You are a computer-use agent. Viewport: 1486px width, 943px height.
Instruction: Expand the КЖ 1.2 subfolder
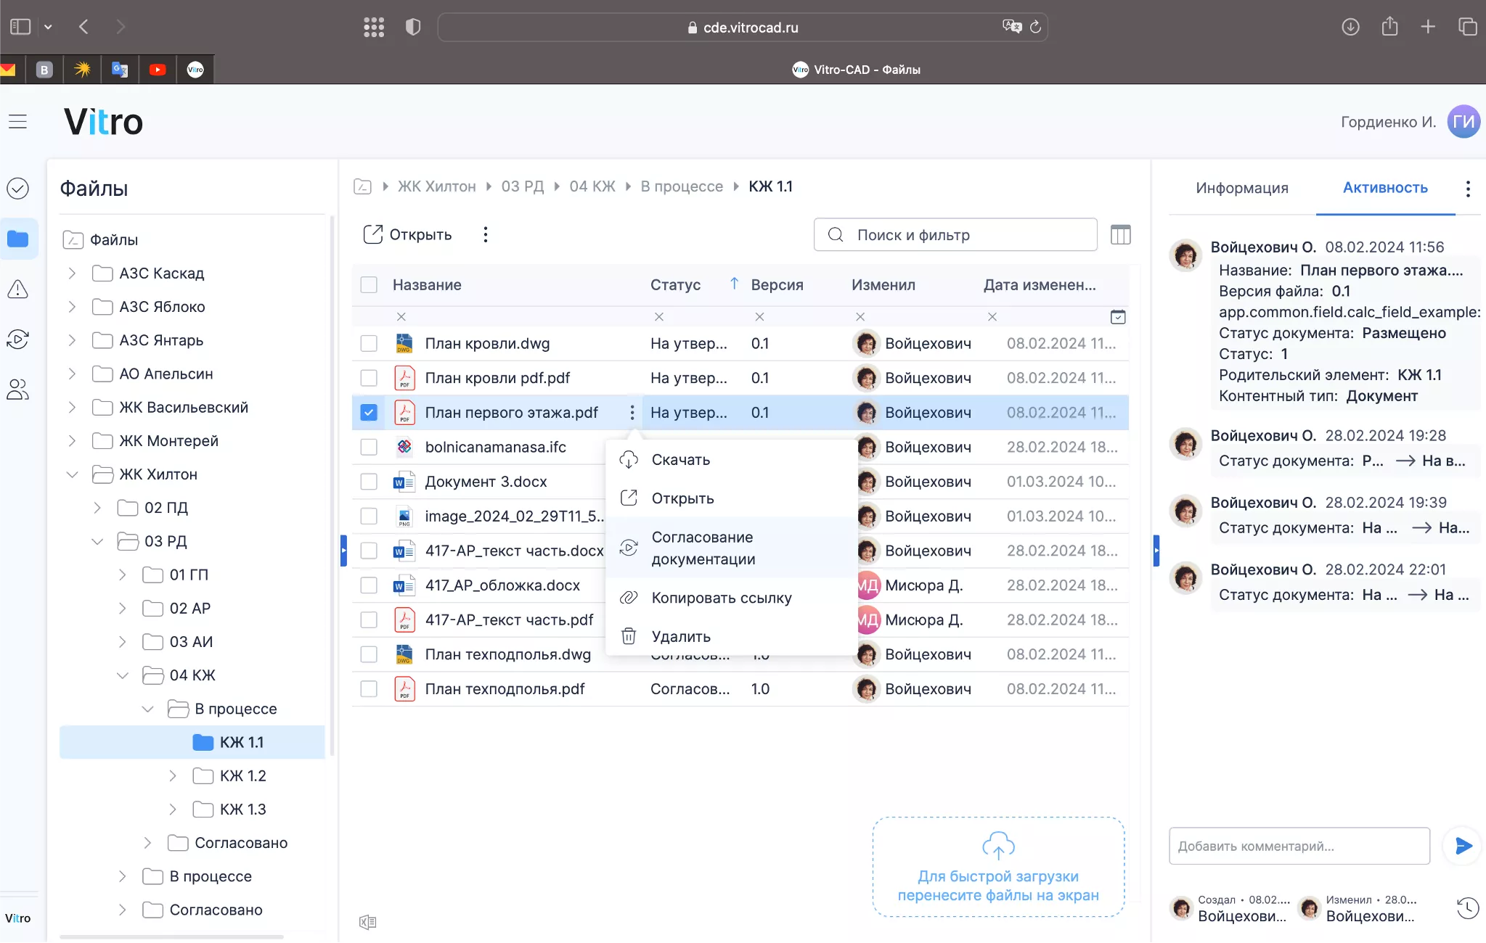[173, 776]
